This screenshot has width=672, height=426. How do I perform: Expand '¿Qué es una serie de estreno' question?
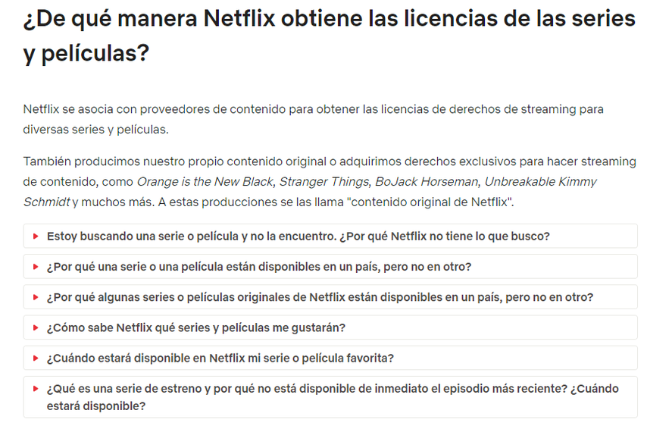click(x=330, y=397)
